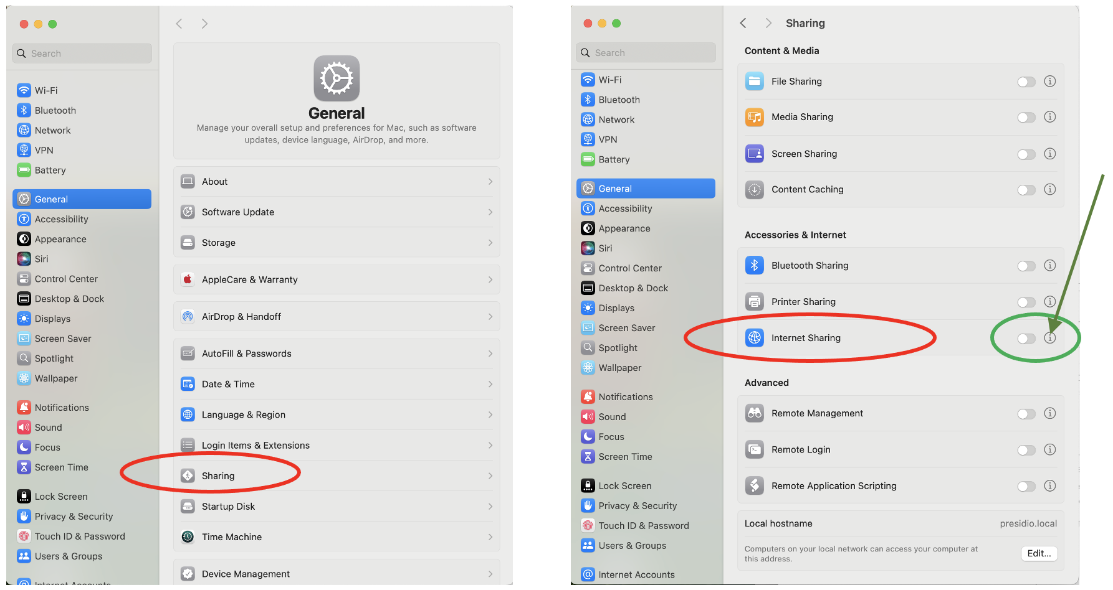The height and width of the screenshot is (590, 1113).
Task: Click the info icon beside Internet Sharing
Action: click(x=1050, y=338)
